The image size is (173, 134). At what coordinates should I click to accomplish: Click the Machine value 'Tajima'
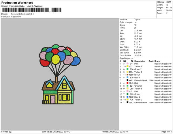tap(137, 19)
